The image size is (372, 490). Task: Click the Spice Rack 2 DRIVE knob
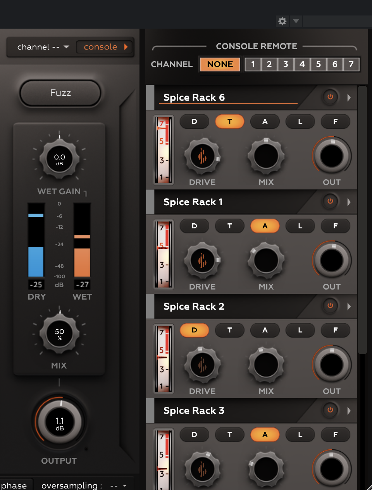202,365
